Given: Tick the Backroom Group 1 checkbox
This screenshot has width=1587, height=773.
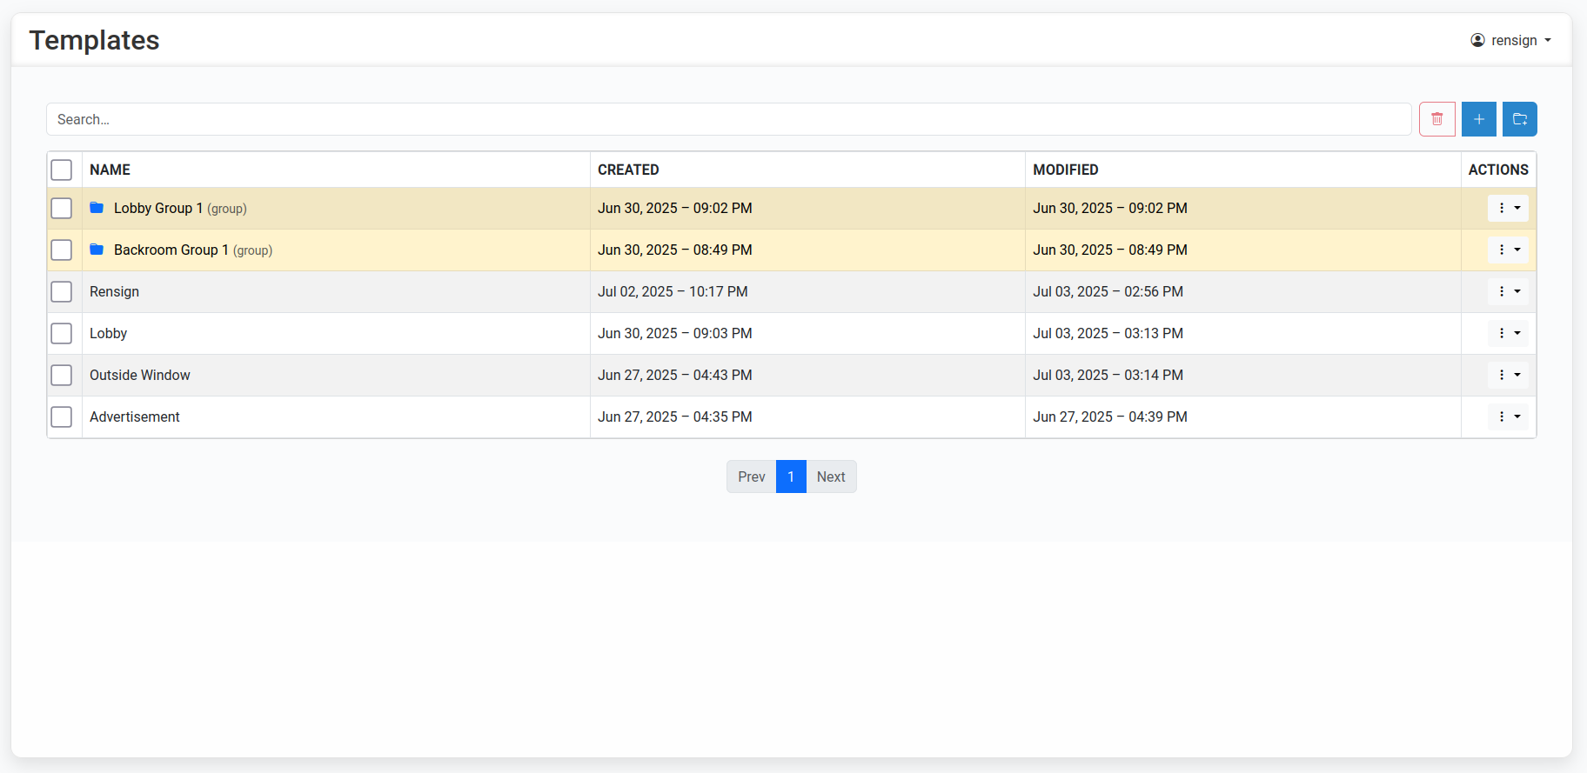Looking at the screenshot, I should tap(62, 250).
